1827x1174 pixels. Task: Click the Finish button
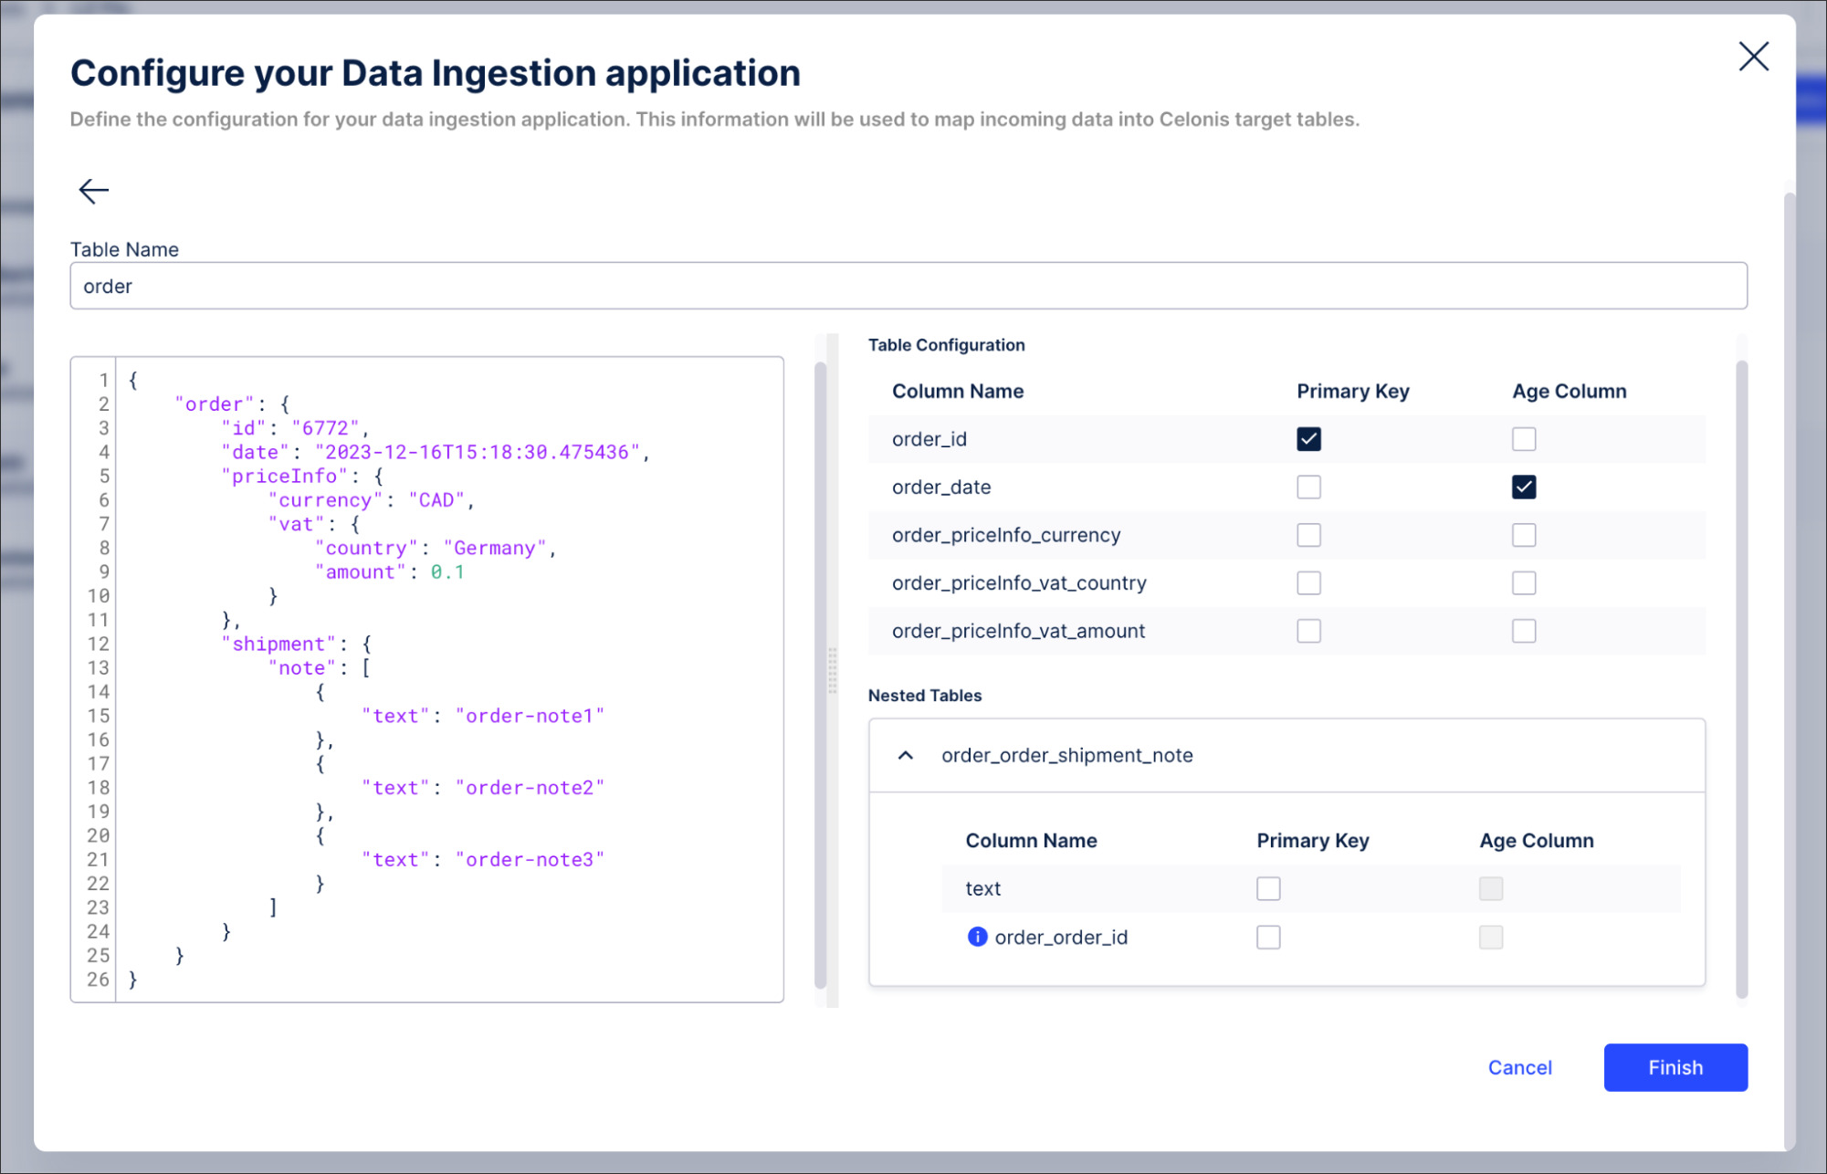point(1675,1067)
